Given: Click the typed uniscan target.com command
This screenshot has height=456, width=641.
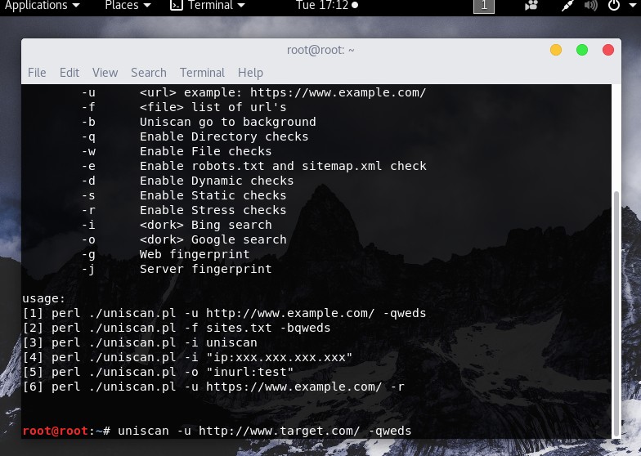Looking at the screenshot, I should (x=265, y=431).
